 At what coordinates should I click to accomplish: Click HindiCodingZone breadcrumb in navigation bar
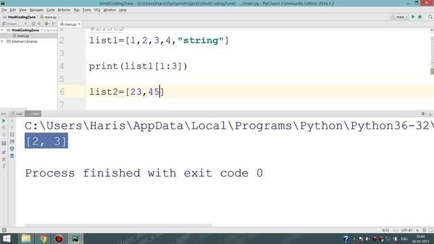[x=20, y=17]
